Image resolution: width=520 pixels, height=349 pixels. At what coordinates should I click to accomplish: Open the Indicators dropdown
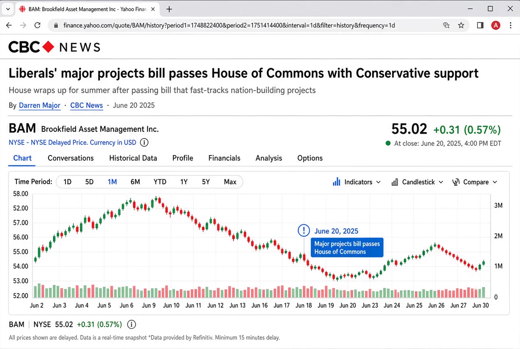click(357, 182)
